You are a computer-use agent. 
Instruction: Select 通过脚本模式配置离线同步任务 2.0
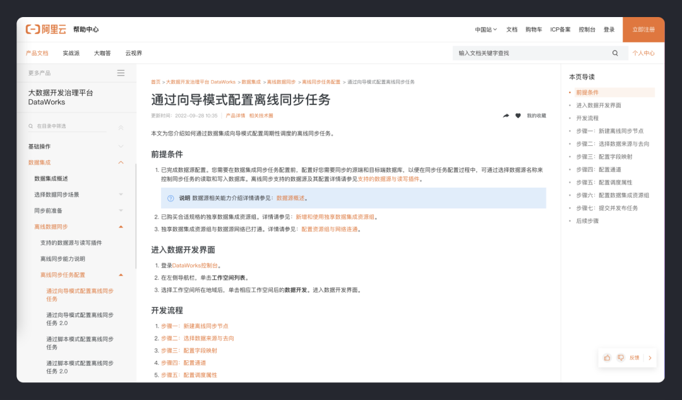(80, 367)
